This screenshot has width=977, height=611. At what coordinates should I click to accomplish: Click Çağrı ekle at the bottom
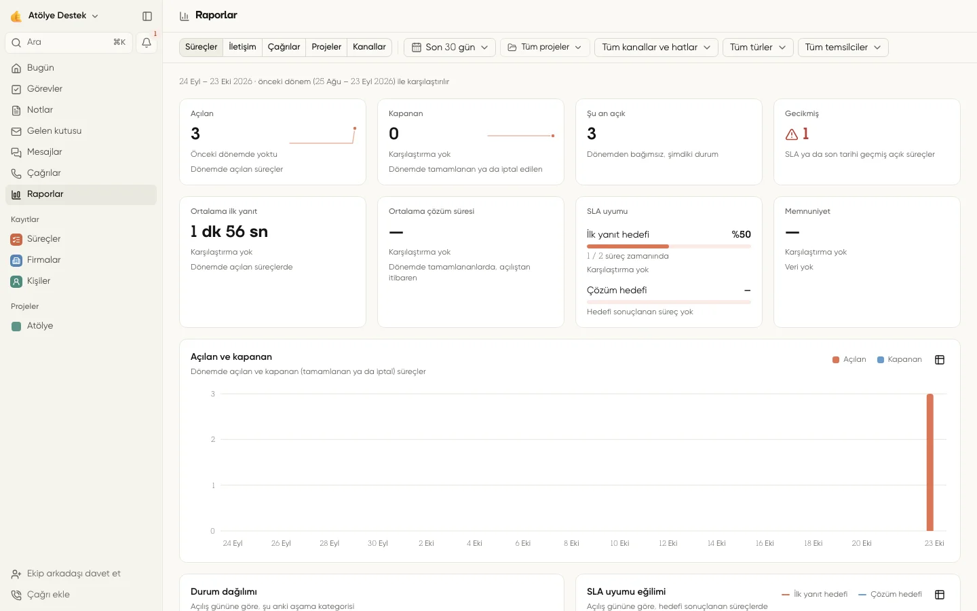pyautogui.click(x=48, y=595)
